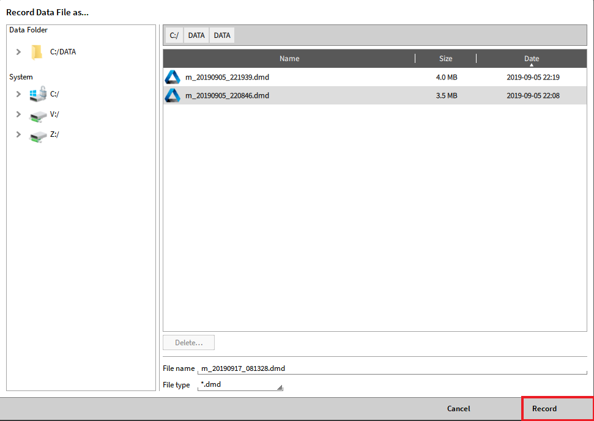Expand the C:/ system drive node
The height and width of the screenshot is (421, 594).
18,94
